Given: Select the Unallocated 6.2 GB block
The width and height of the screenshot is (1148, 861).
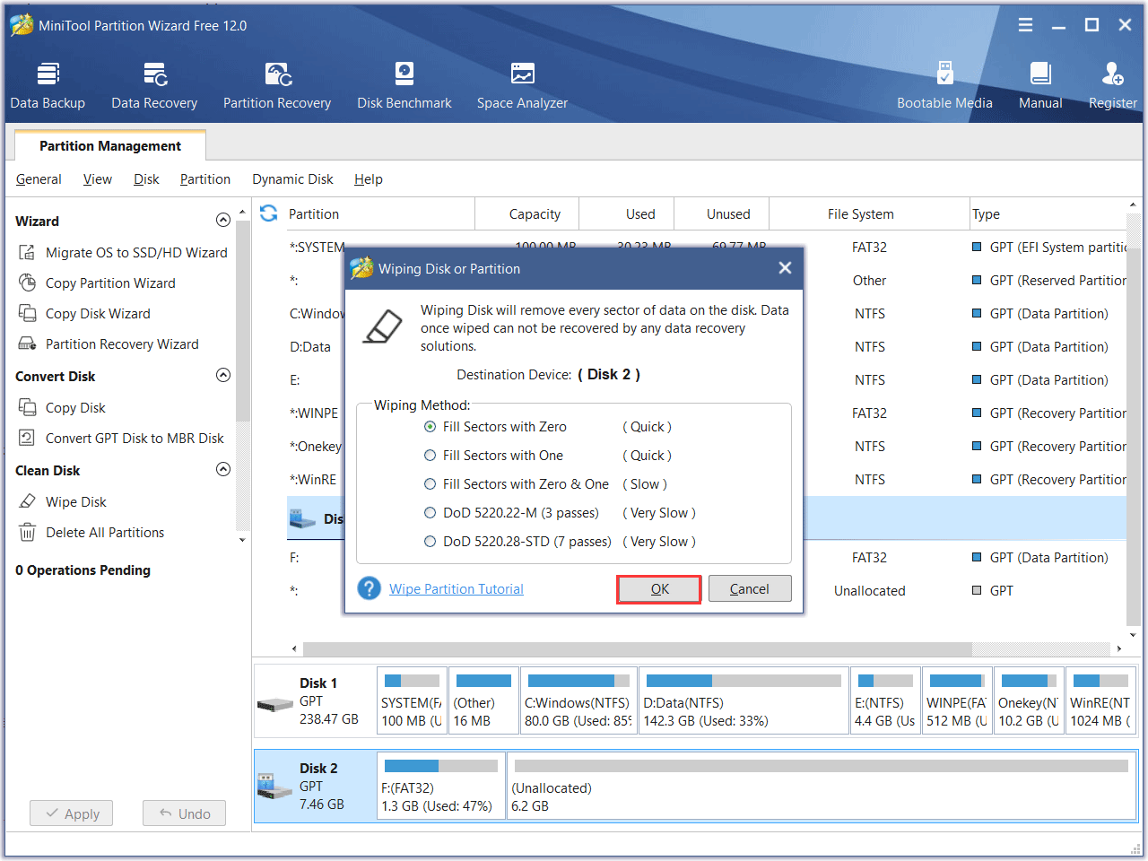Looking at the screenshot, I should click(x=822, y=787).
